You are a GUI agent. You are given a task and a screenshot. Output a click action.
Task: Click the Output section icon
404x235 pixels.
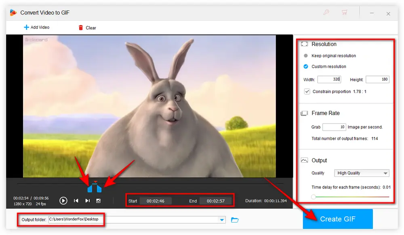coord(304,160)
